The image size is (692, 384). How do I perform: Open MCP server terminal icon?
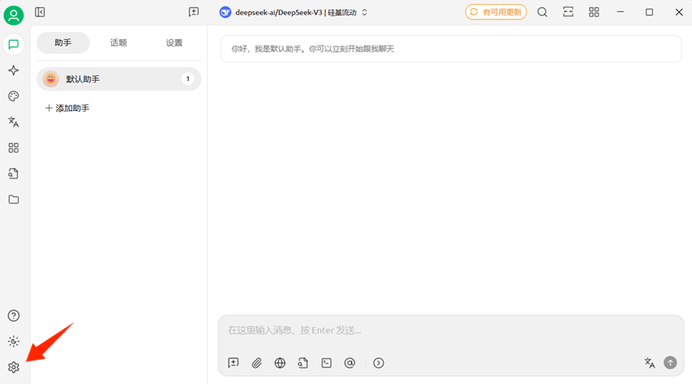pos(326,363)
